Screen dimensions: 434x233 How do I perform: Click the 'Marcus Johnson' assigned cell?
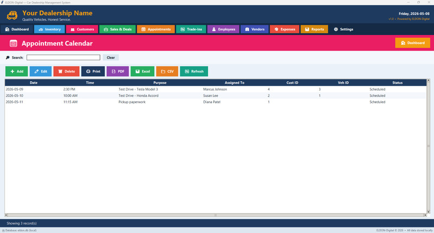215,89
